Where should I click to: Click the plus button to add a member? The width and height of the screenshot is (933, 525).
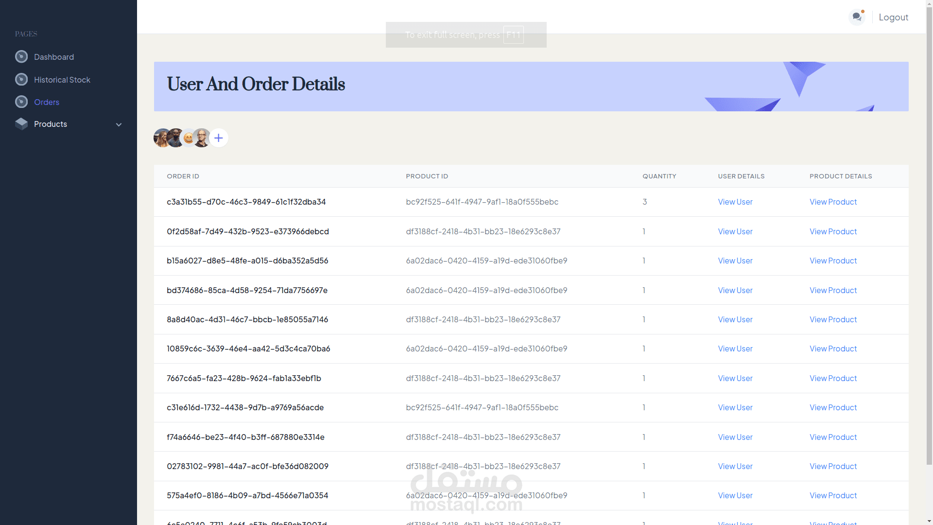(x=219, y=138)
